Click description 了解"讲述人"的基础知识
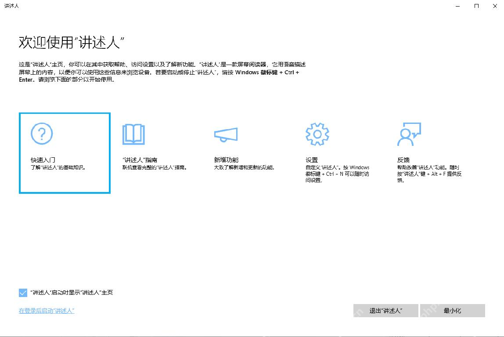 pos(58,167)
